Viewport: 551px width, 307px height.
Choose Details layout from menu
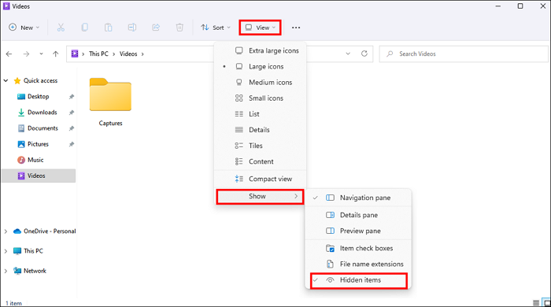pyautogui.click(x=260, y=130)
